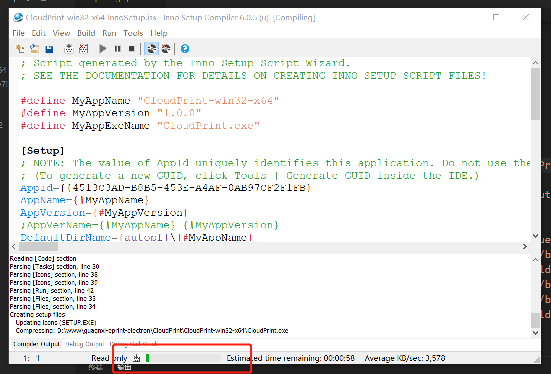Click the 'Parsing [Icons] section, line 38' output line
This screenshot has width=551, height=374.
pos(54,275)
